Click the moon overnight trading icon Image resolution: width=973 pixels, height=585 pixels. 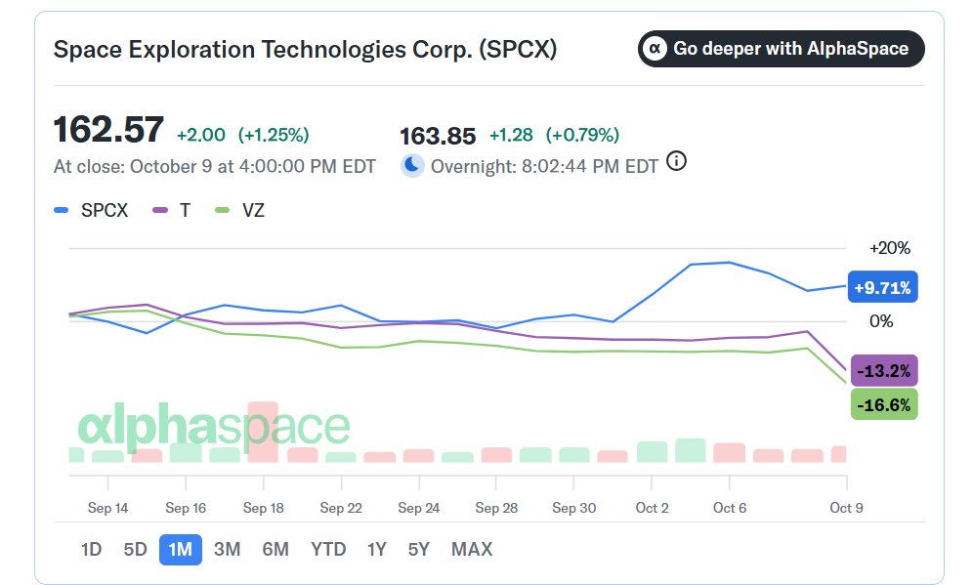412,166
